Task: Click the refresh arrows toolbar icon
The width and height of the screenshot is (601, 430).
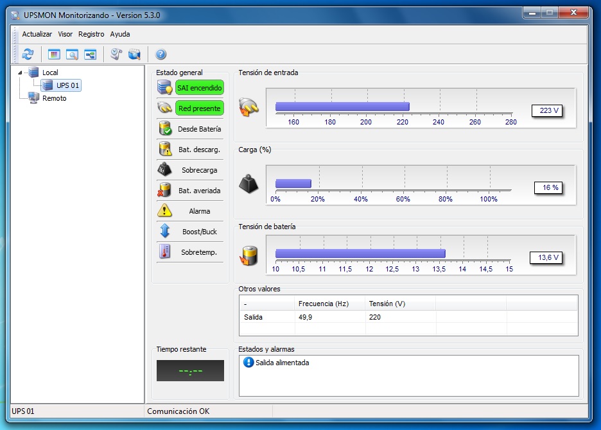Action: click(x=28, y=55)
